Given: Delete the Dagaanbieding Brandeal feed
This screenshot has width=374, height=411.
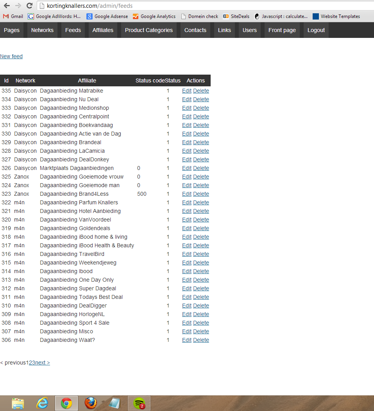Looking at the screenshot, I should click(201, 142).
